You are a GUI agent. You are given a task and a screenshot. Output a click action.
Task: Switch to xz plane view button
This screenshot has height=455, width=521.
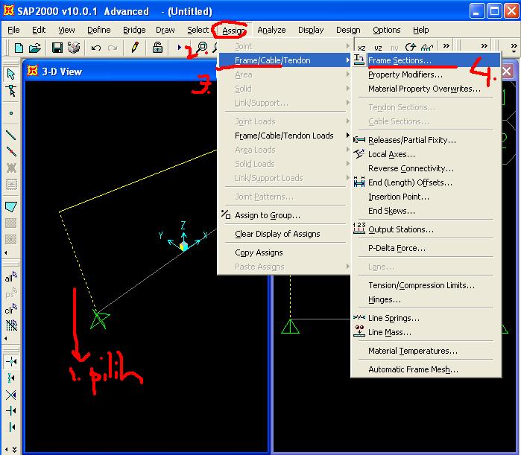tap(361, 48)
